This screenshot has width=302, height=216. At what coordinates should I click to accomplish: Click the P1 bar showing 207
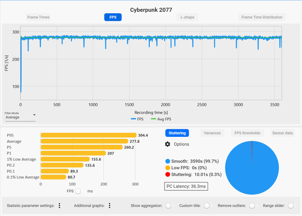pos(73,153)
